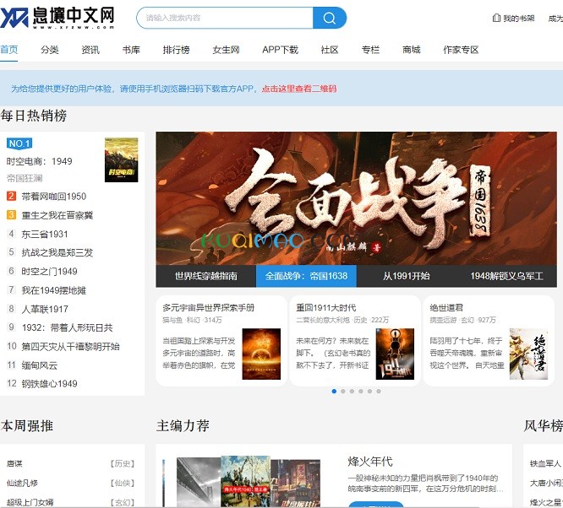Open NO.1 book 时空电商：1949
This screenshot has height=508, width=563.
point(40,161)
